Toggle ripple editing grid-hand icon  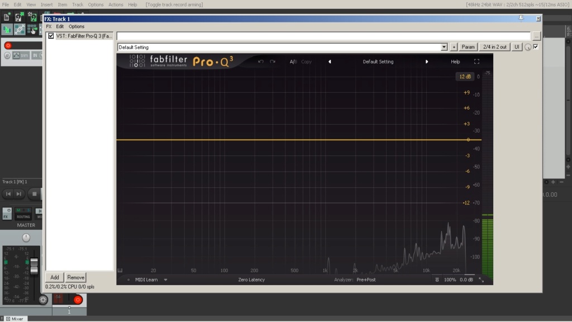[x=32, y=29]
